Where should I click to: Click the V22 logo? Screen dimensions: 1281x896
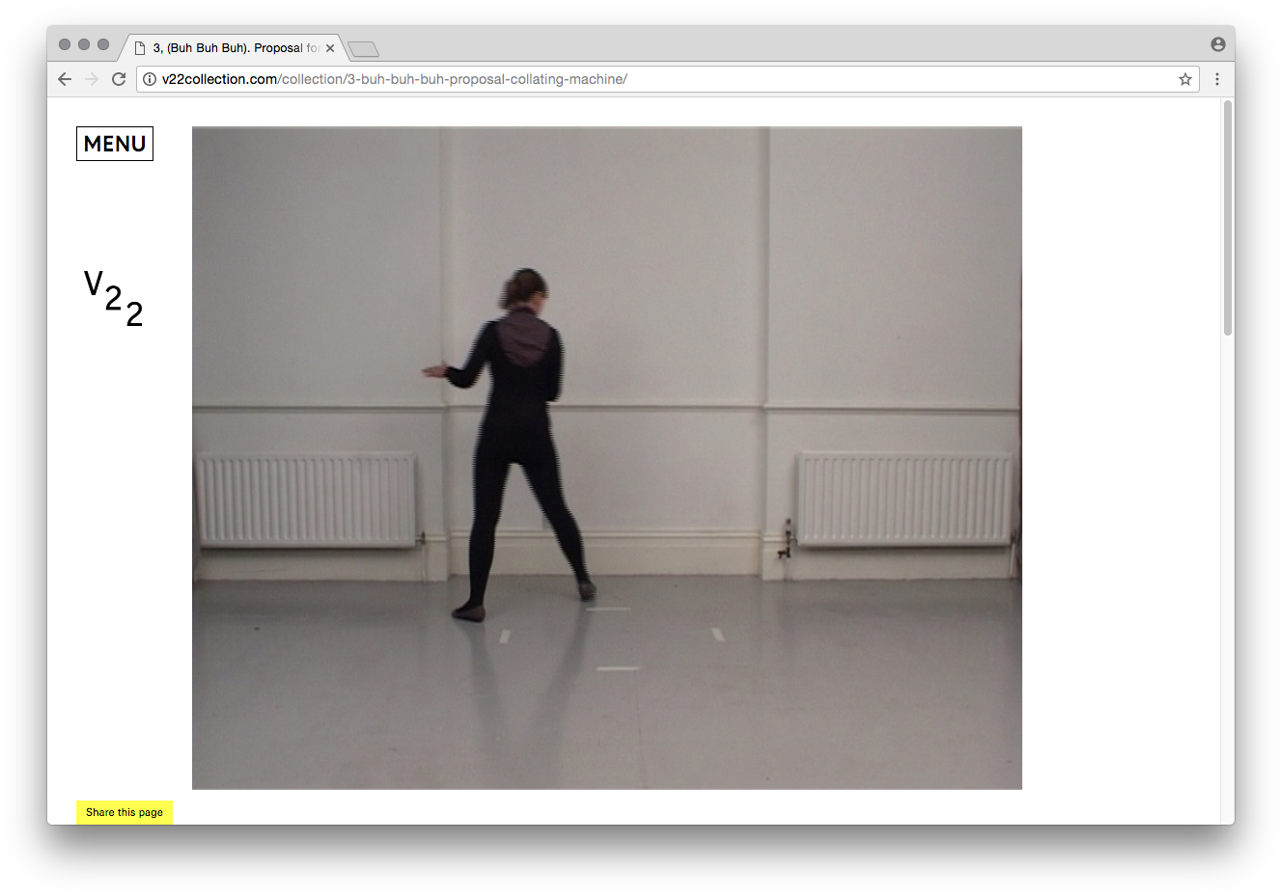point(114,298)
